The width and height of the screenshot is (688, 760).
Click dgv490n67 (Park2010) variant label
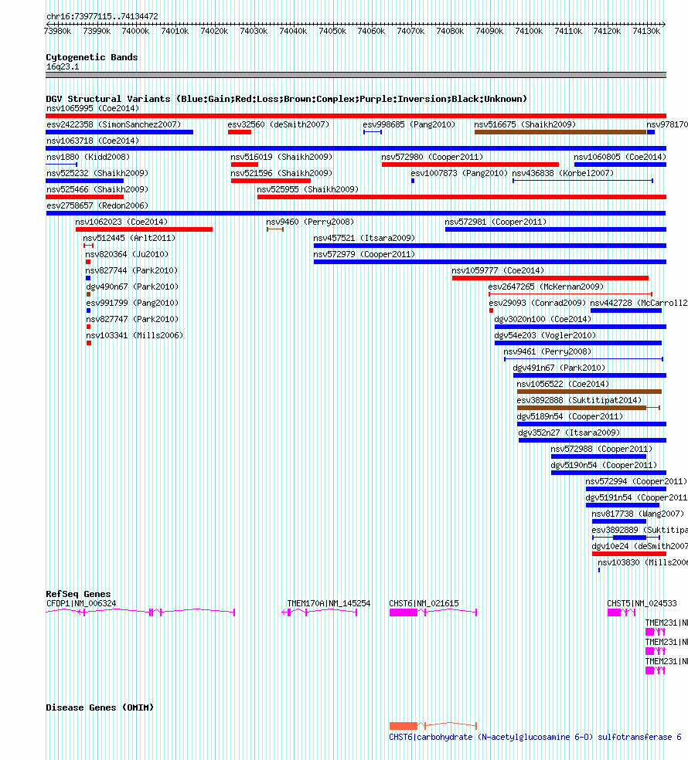132,287
